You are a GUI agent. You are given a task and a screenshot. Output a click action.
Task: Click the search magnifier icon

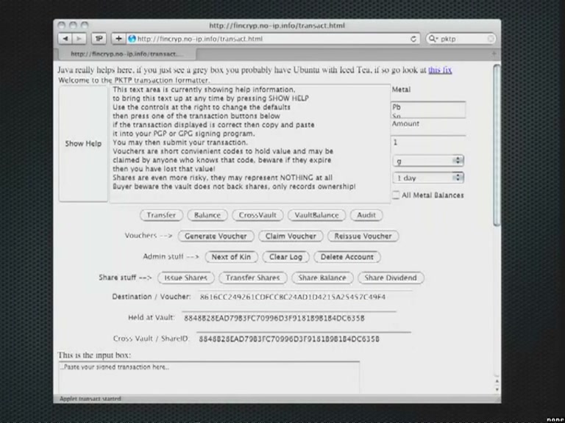(432, 38)
